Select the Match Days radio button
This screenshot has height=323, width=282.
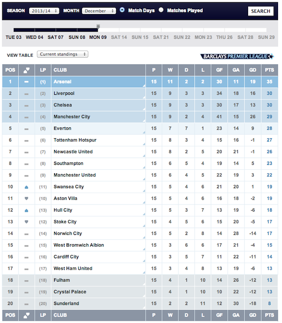[122, 10]
